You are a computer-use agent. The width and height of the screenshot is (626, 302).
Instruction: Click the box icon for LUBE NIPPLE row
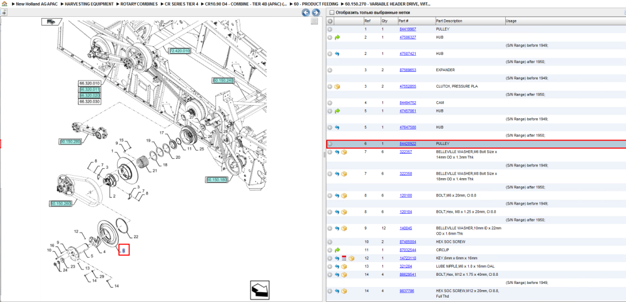pyautogui.click(x=344, y=266)
